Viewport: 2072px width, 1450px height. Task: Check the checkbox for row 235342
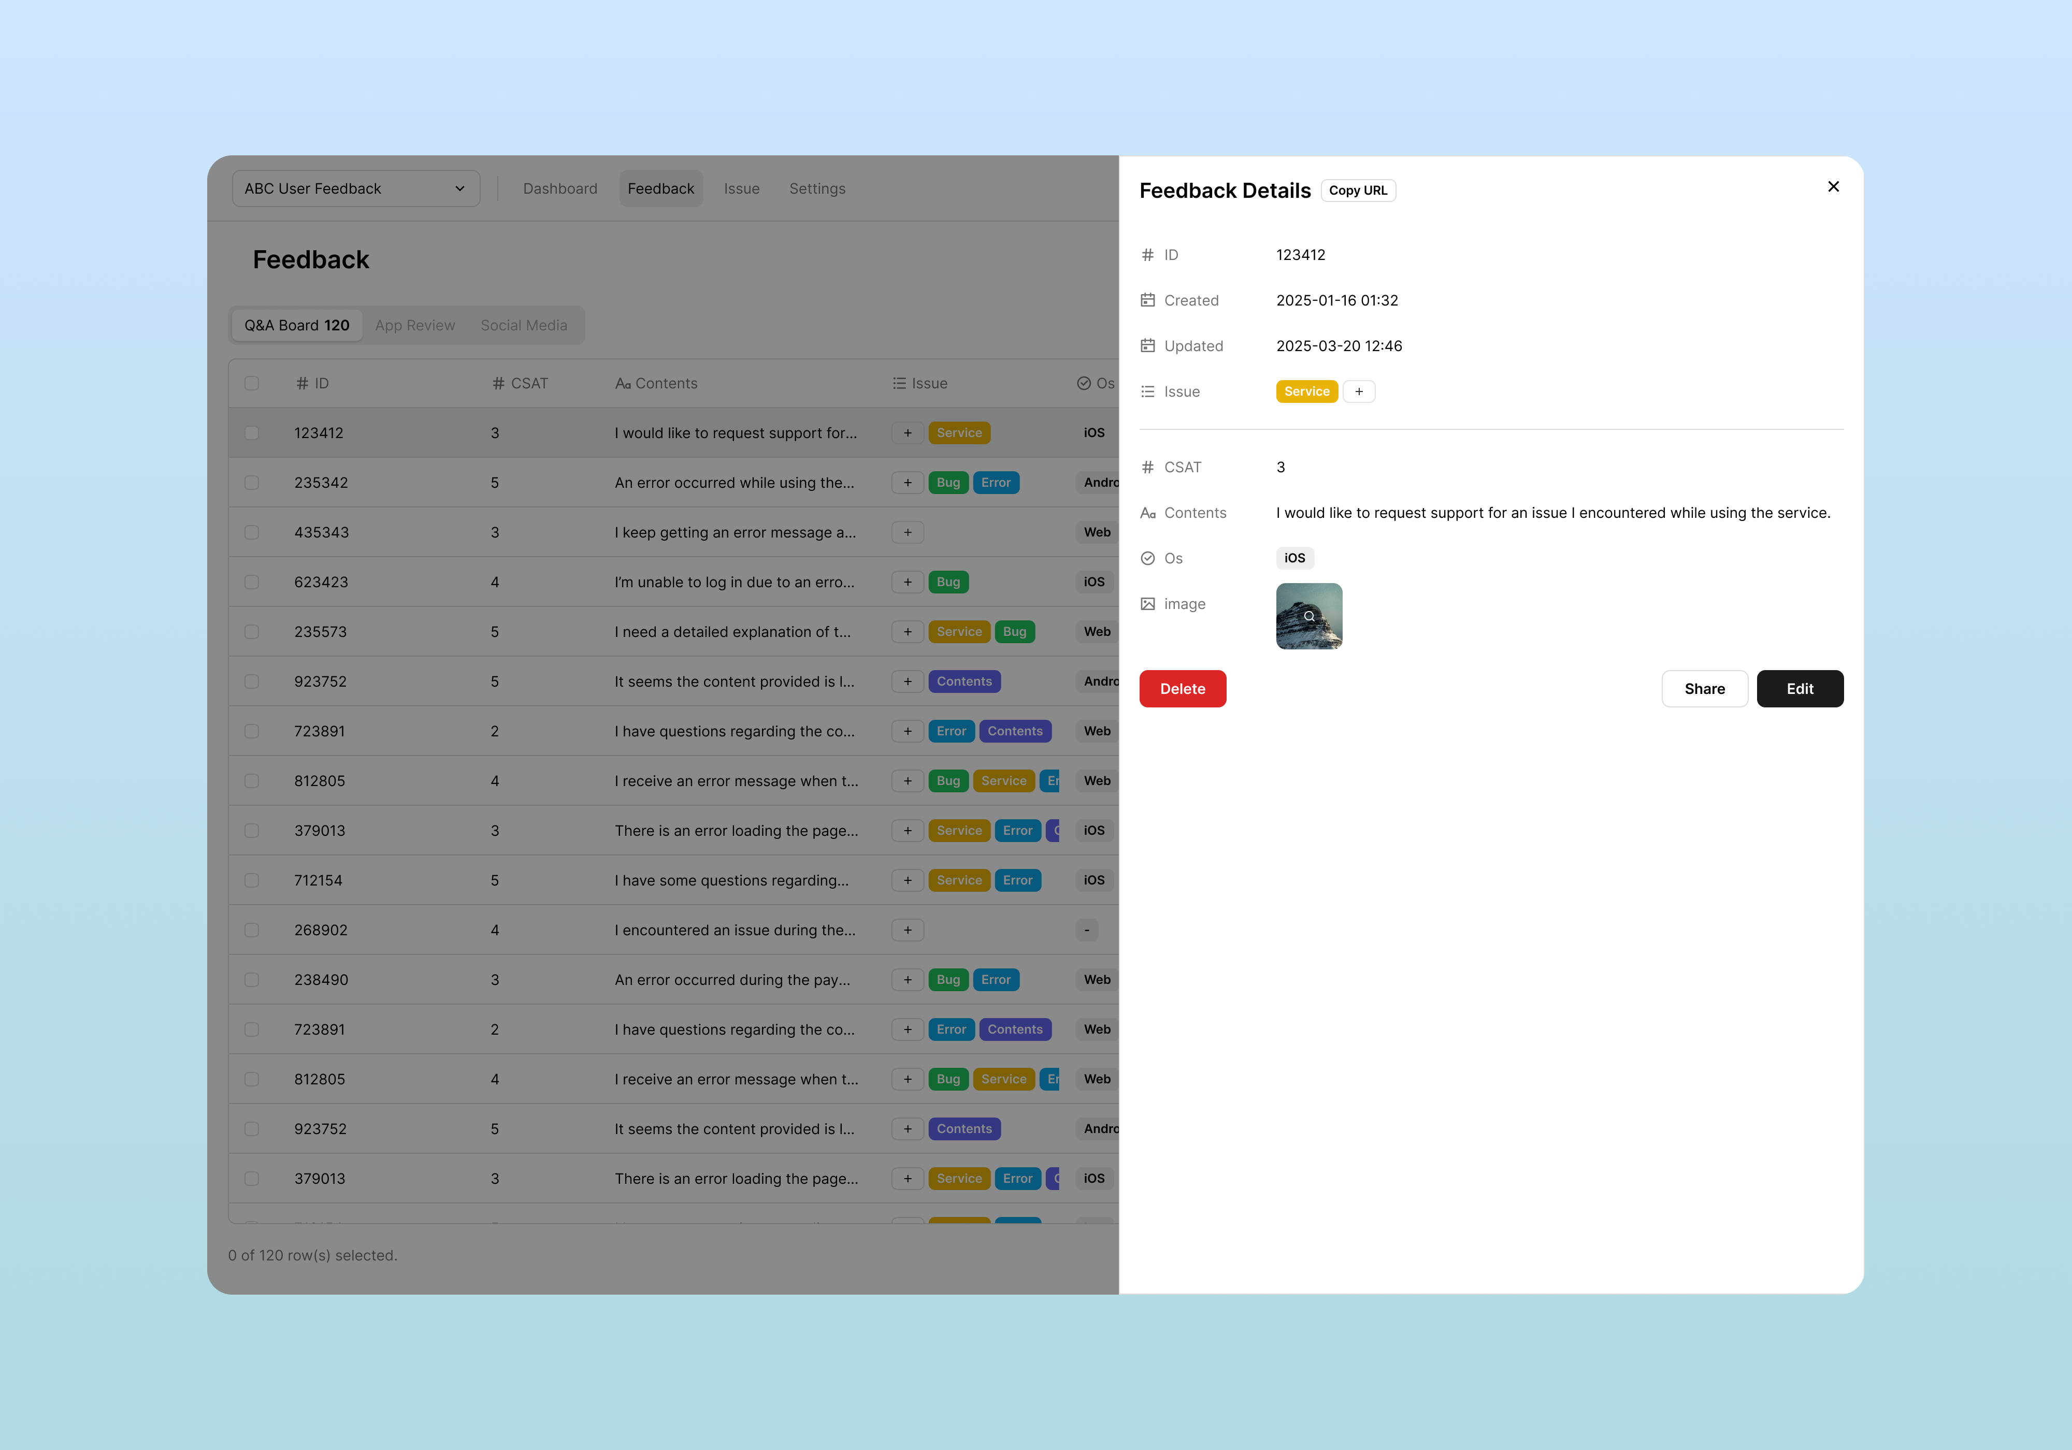pyautogui.click(x=252, y=483)
